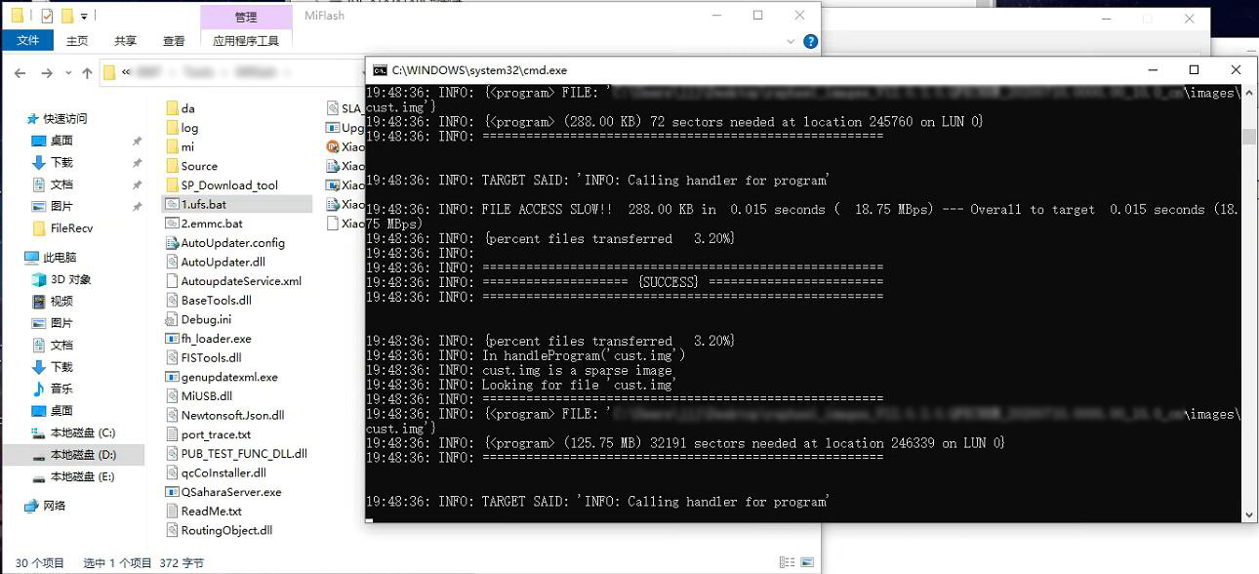Switch to the 共享 ribbon tab

point(125,40)
